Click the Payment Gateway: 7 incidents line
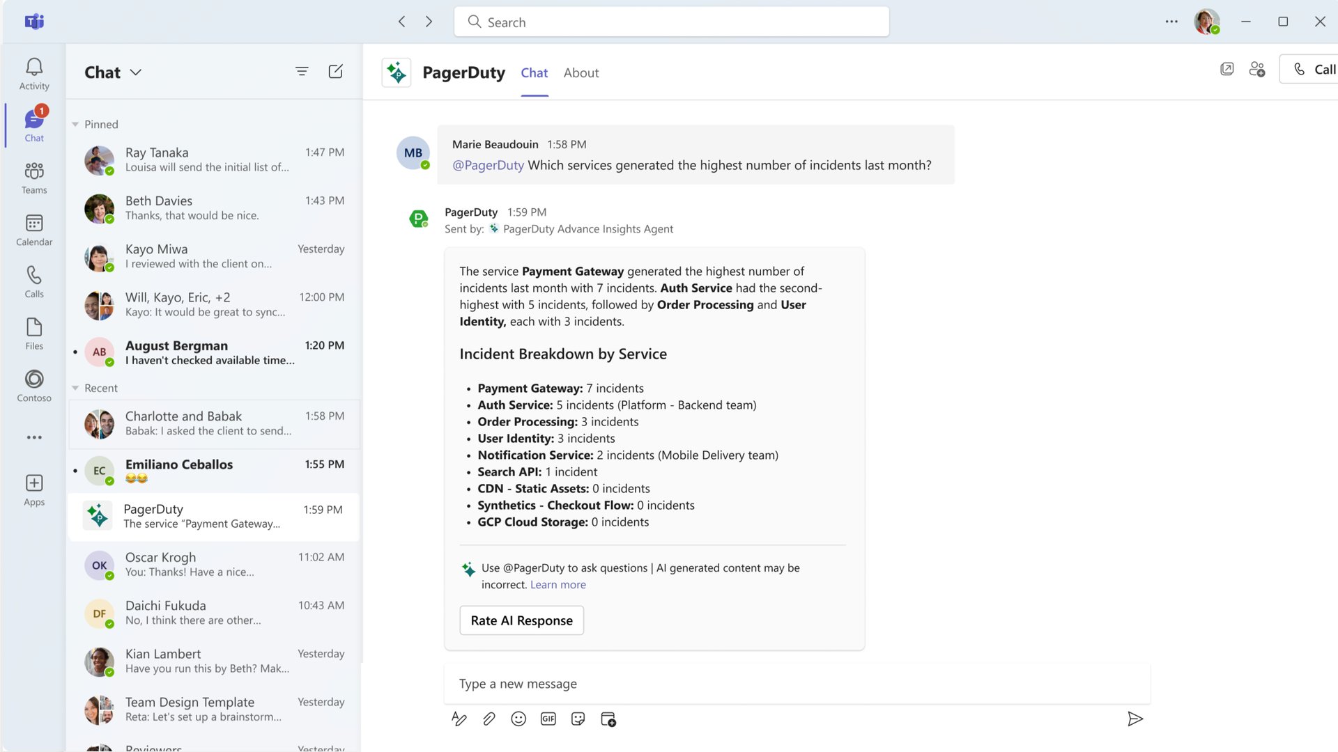The height and width of the screenshot is (752, 1338). click(560, 389)
